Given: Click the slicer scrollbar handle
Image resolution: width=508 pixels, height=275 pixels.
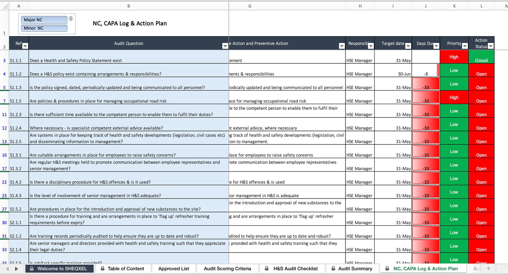Looking at the screenshot, I should pos(71,19).
